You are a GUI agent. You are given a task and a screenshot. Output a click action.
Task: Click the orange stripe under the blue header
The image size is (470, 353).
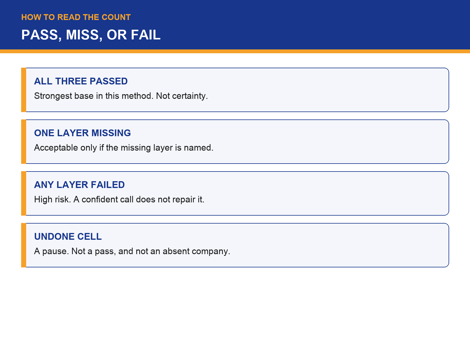[x=235, y=51]
